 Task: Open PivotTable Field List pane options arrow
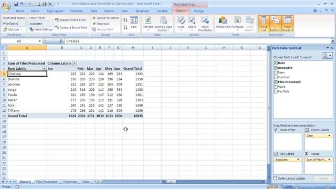(x=328, y=48)
